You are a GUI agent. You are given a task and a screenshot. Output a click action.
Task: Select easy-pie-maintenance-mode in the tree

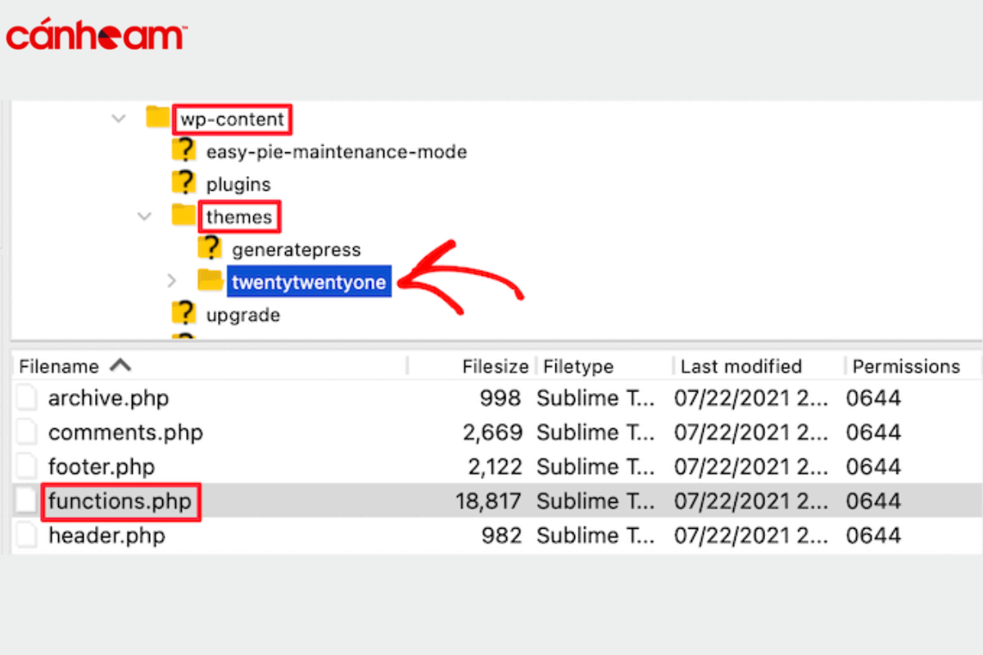click(337, 151)
